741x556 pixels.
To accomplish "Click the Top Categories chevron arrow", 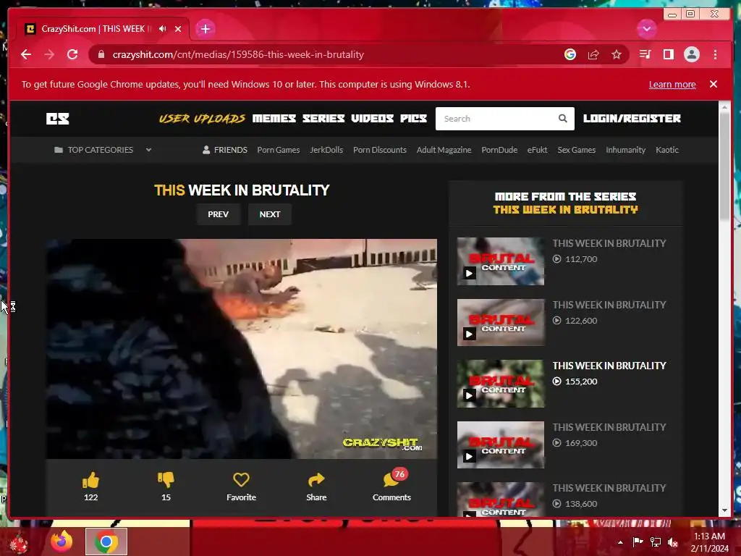I will pyautogui.click(x=148, y=150).
